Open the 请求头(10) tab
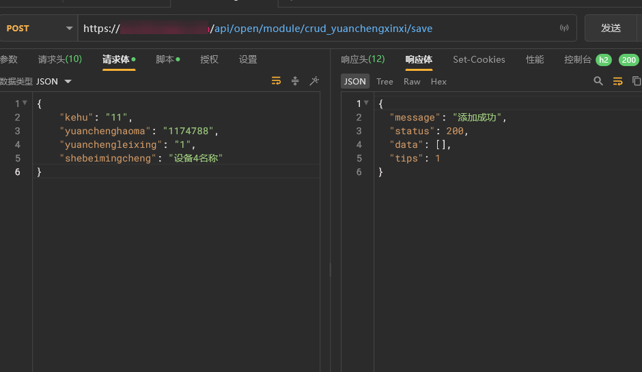 [x=59, y=59]
